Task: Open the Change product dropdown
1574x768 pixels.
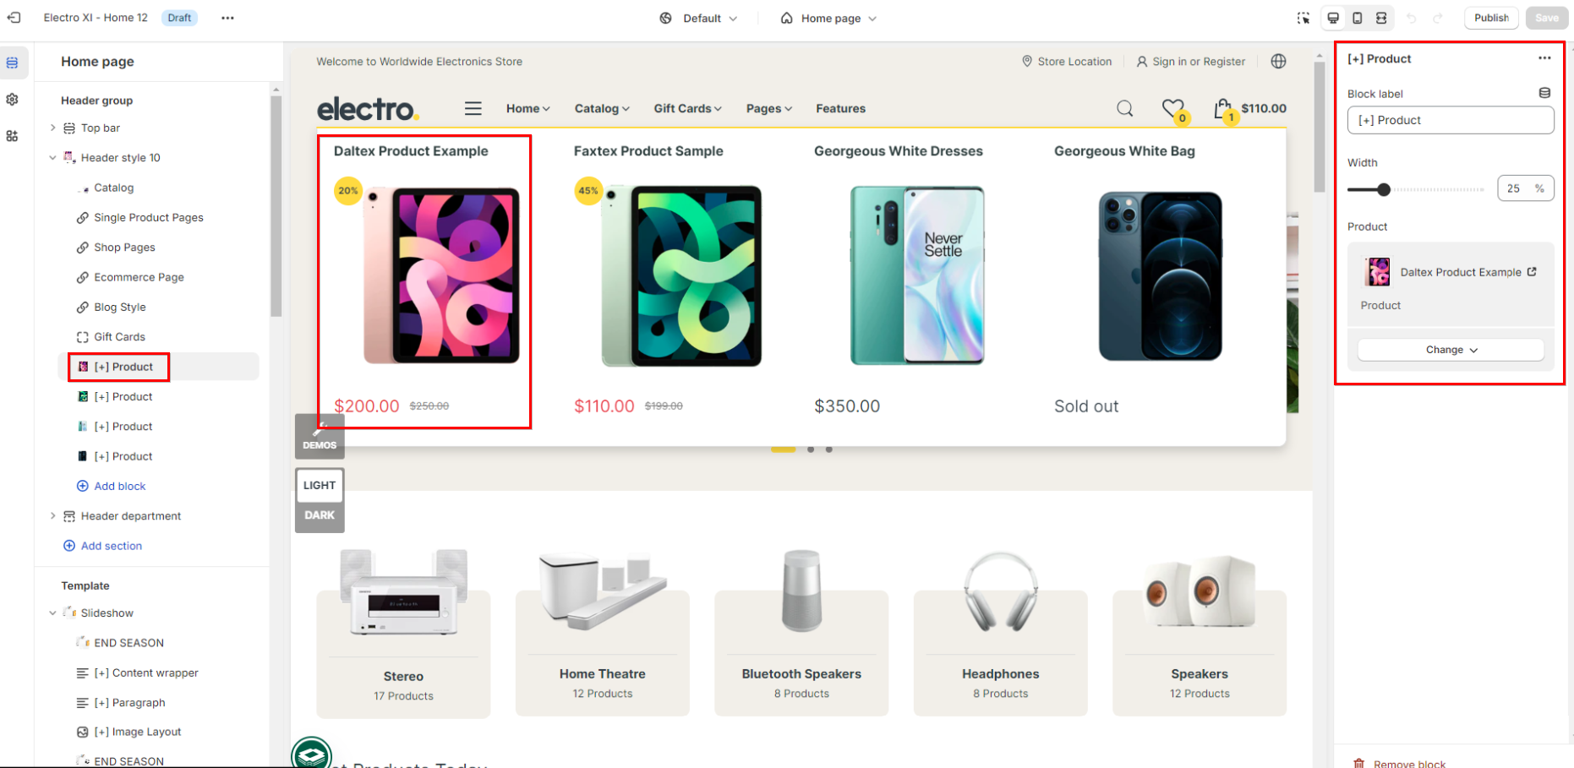Action: coord(1451,350)
